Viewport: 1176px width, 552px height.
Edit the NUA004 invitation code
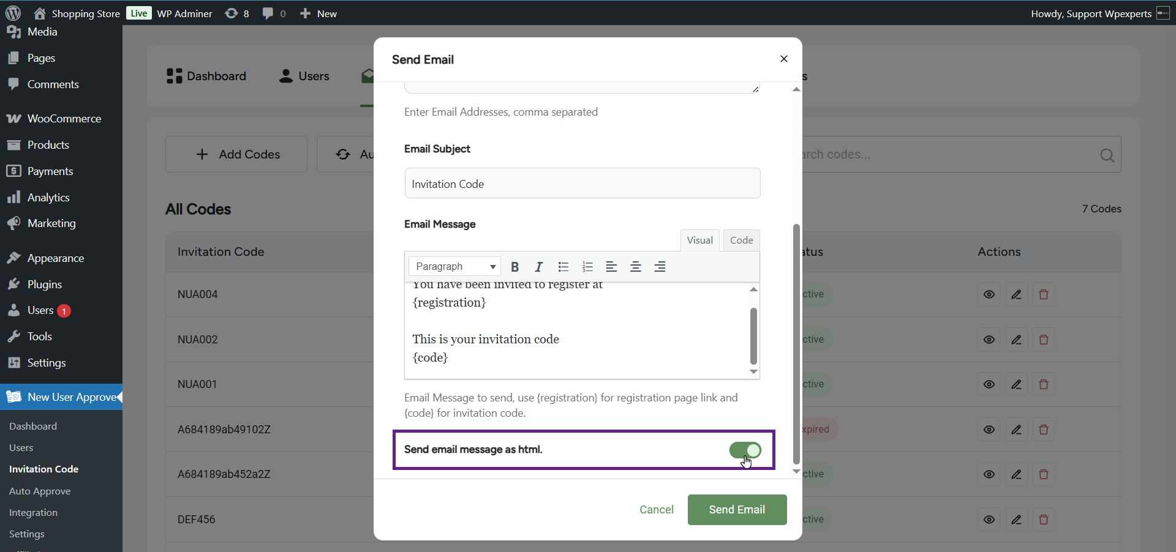[x=1016, y=294]
